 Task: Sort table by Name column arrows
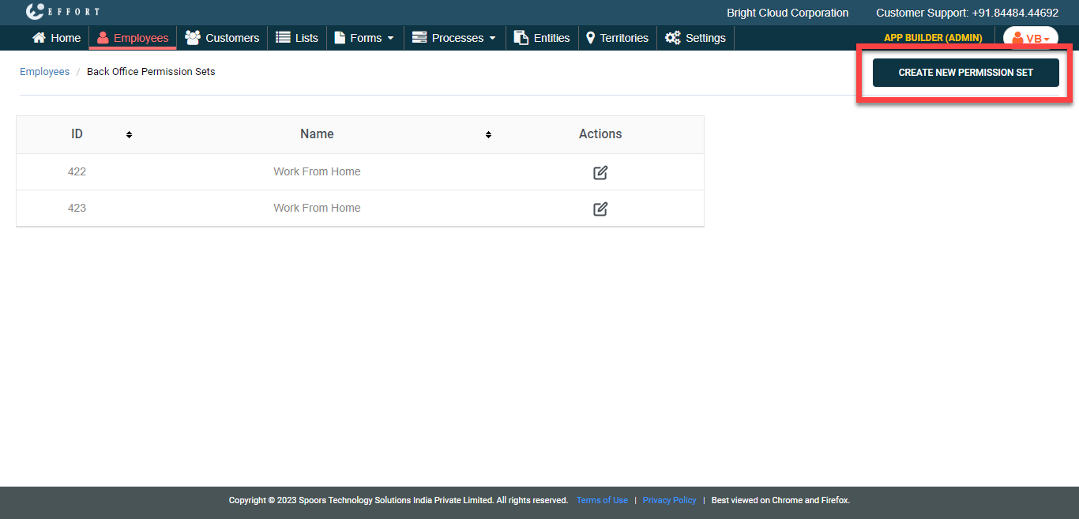tap(488, 135)
